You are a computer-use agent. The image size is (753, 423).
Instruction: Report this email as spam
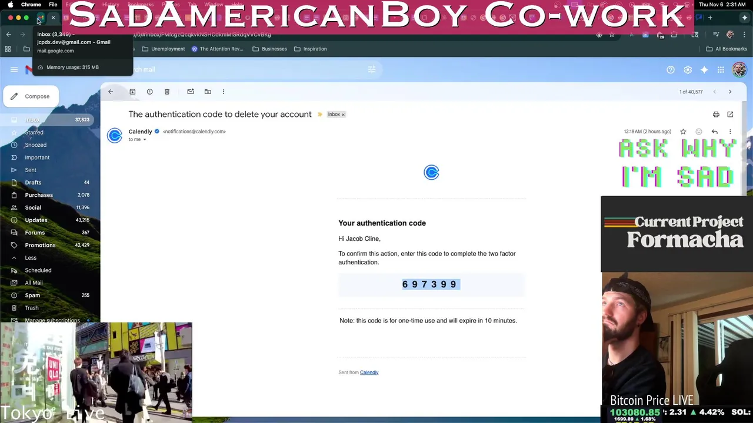[x=149, y=92]
